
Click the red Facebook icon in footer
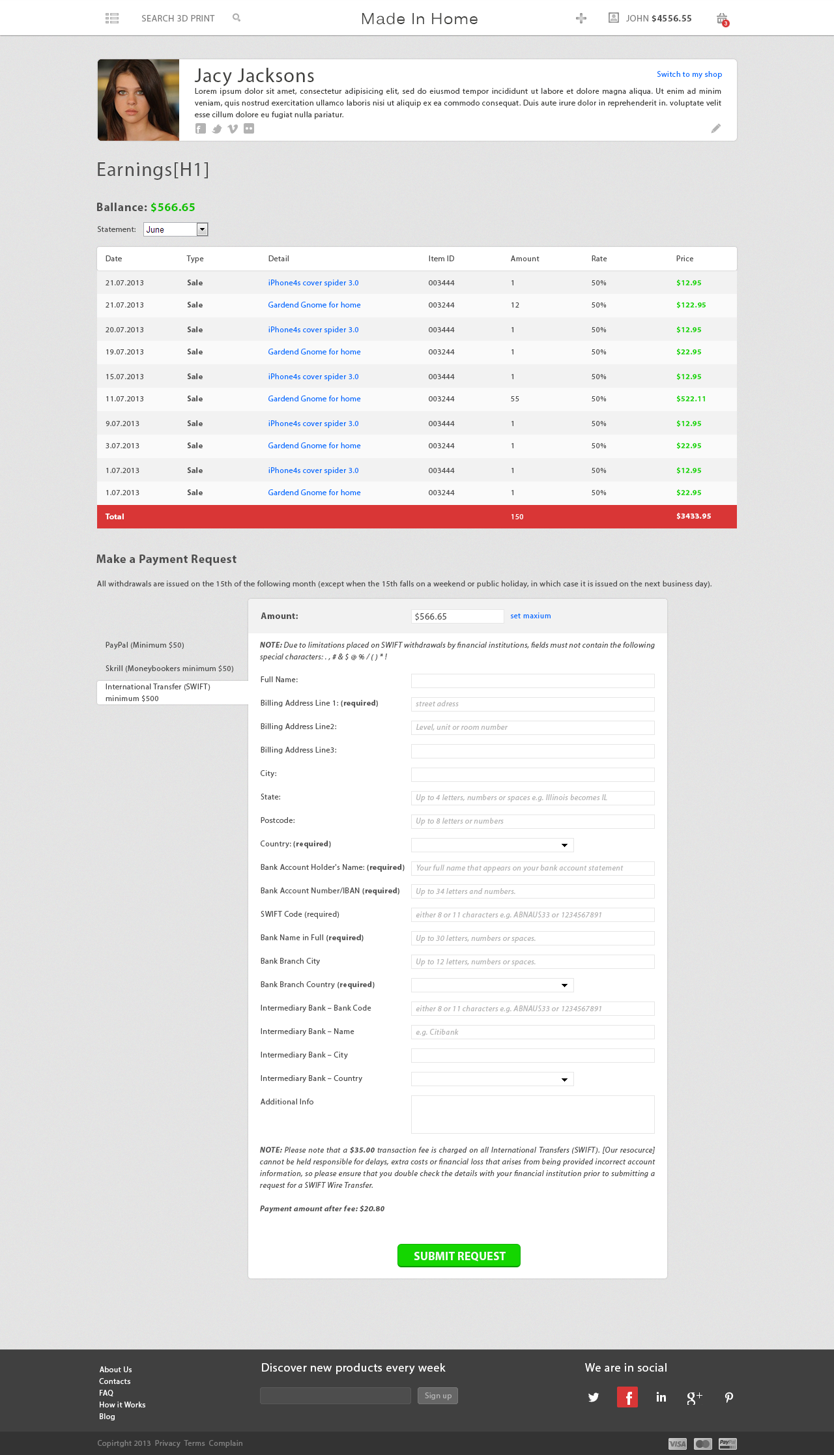627,1397
